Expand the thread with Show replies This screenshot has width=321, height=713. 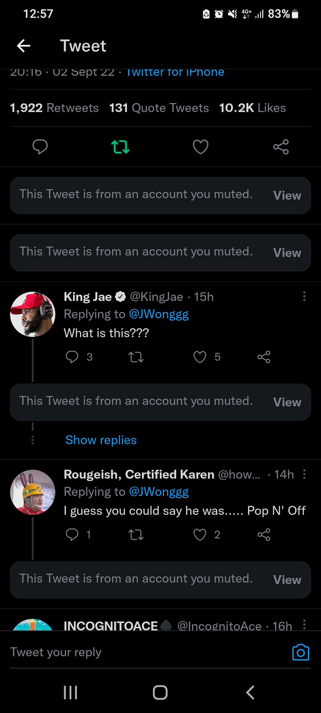101,440
